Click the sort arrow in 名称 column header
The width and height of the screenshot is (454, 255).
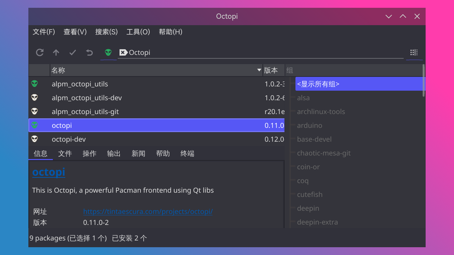(259, 70)
